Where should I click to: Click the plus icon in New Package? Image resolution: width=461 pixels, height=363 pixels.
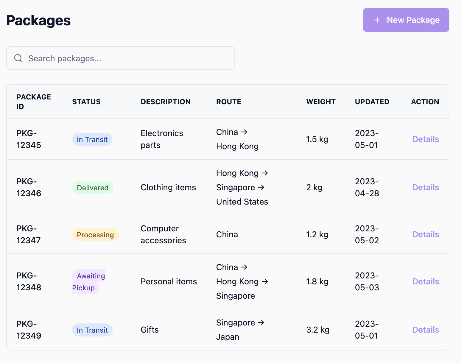pyautogui.click(x=377, y=20)
